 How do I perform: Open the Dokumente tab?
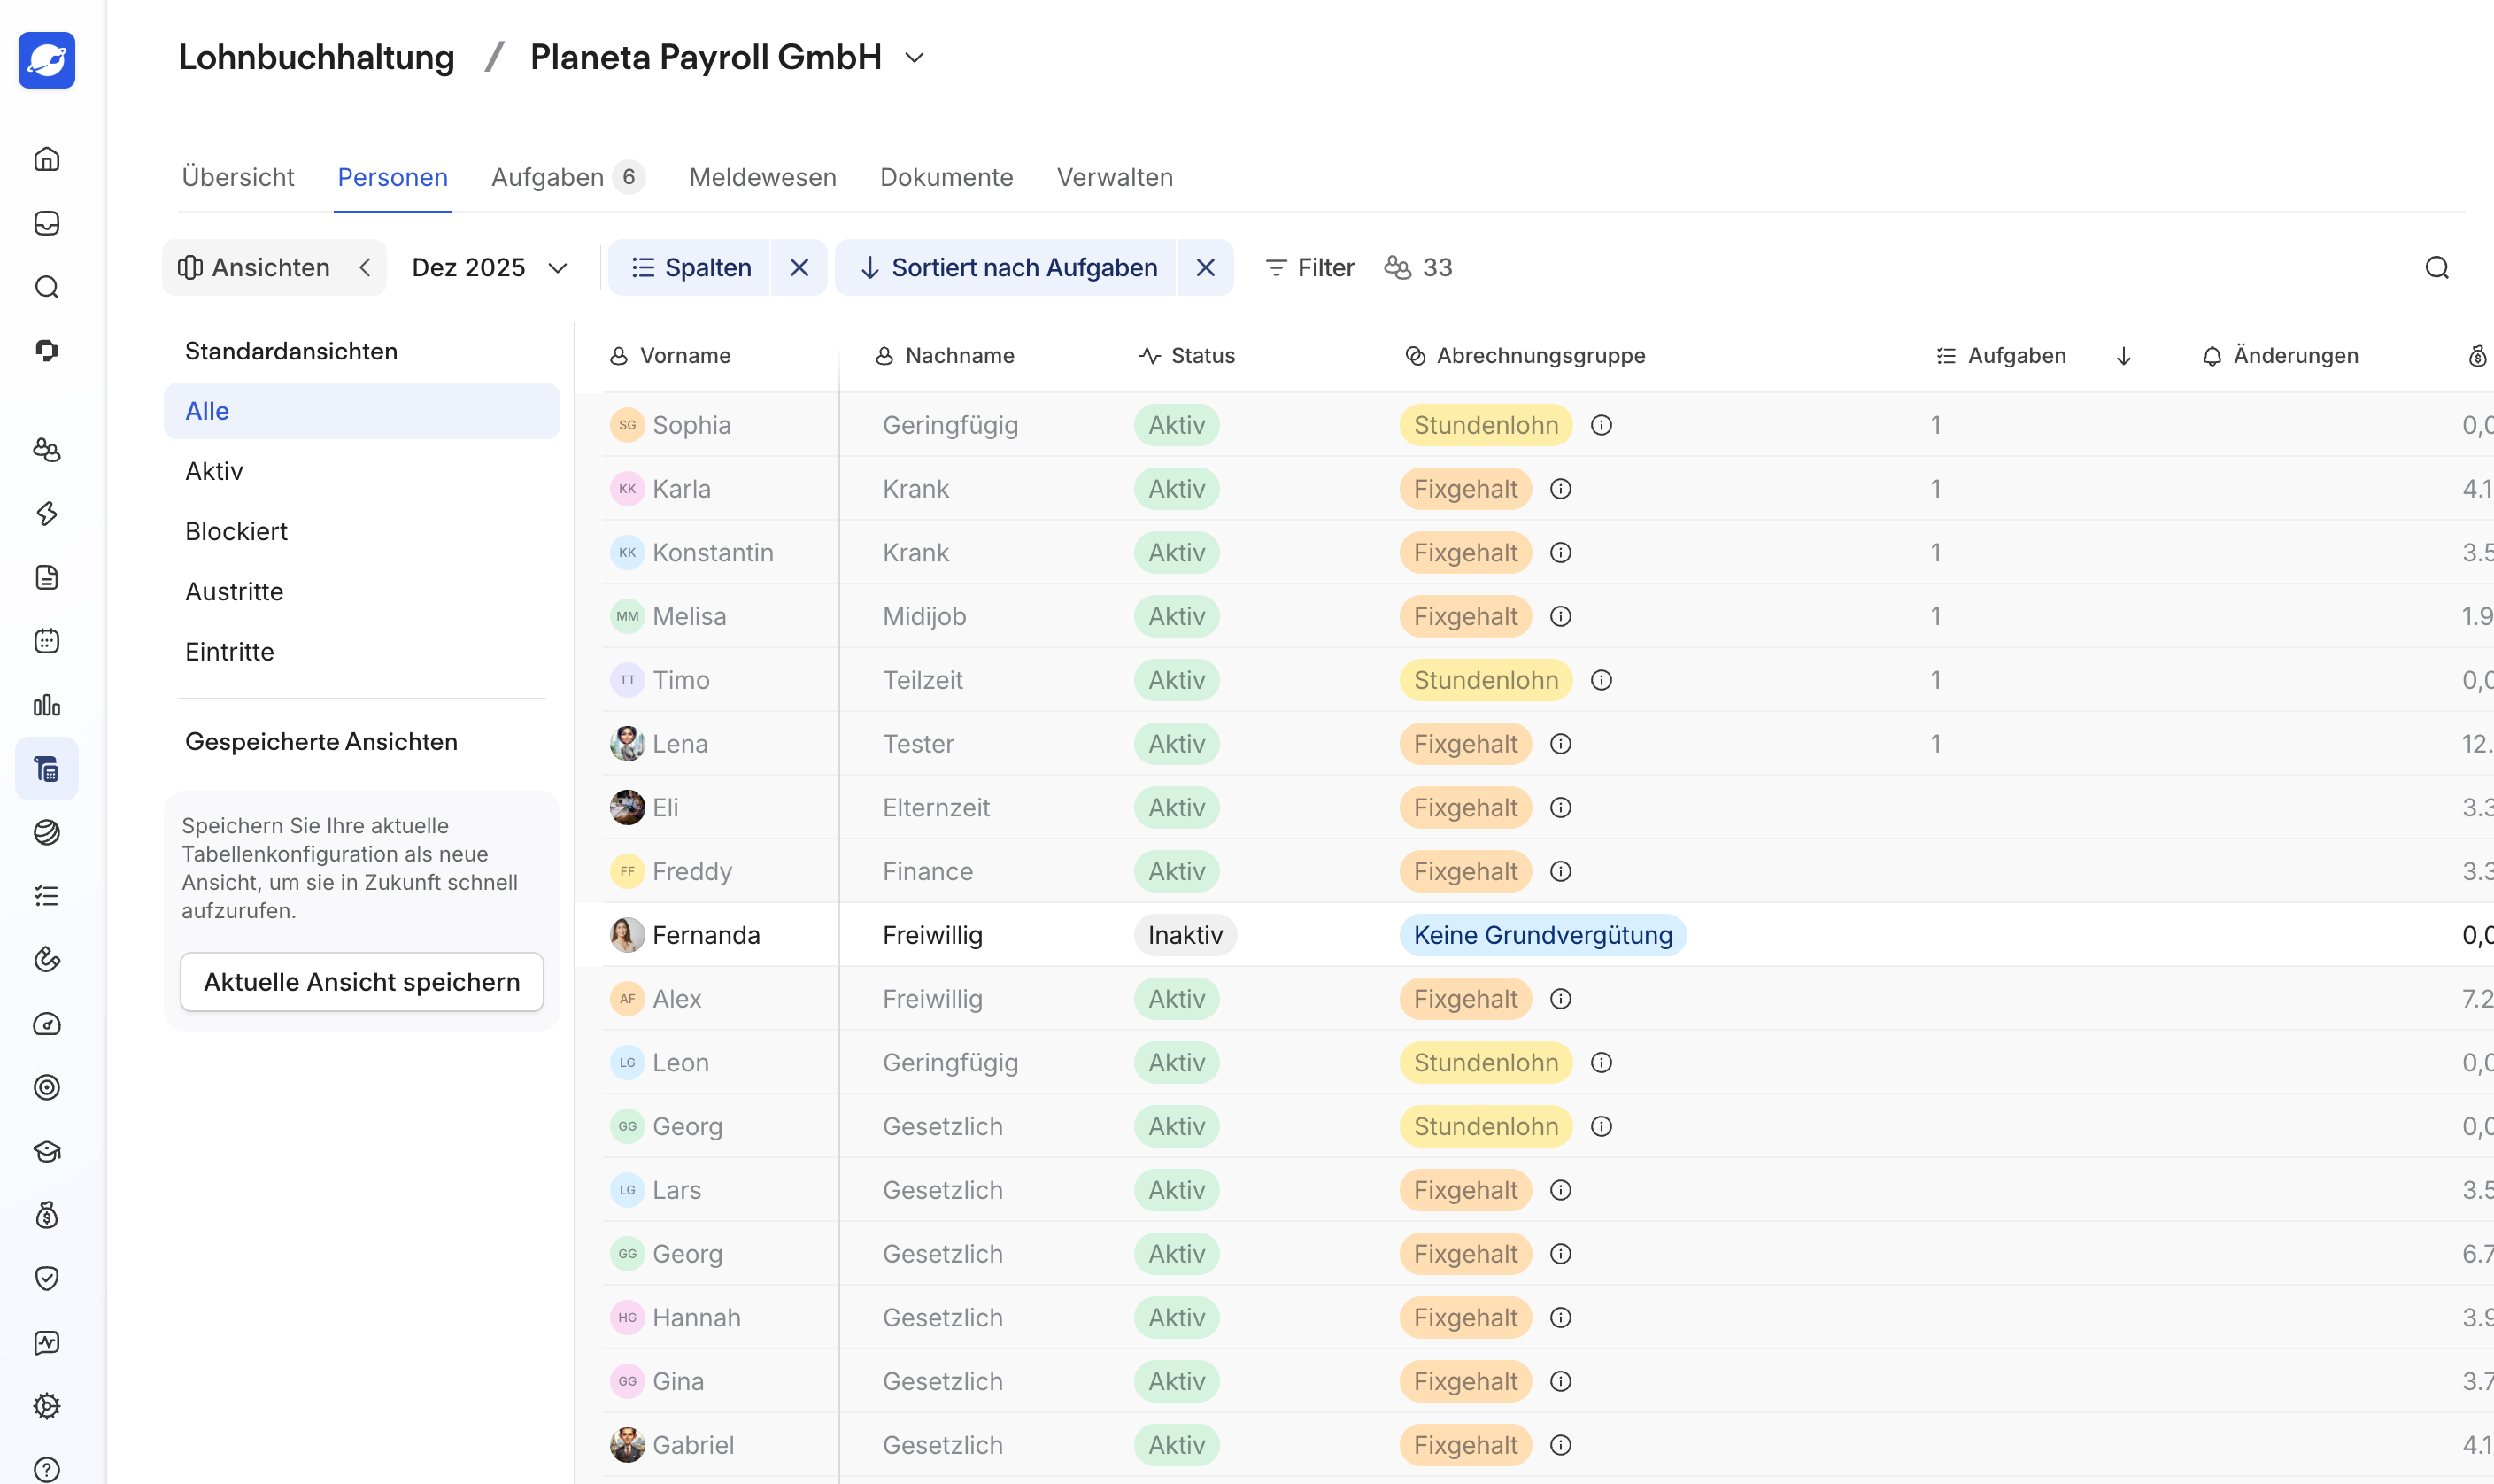946,177
